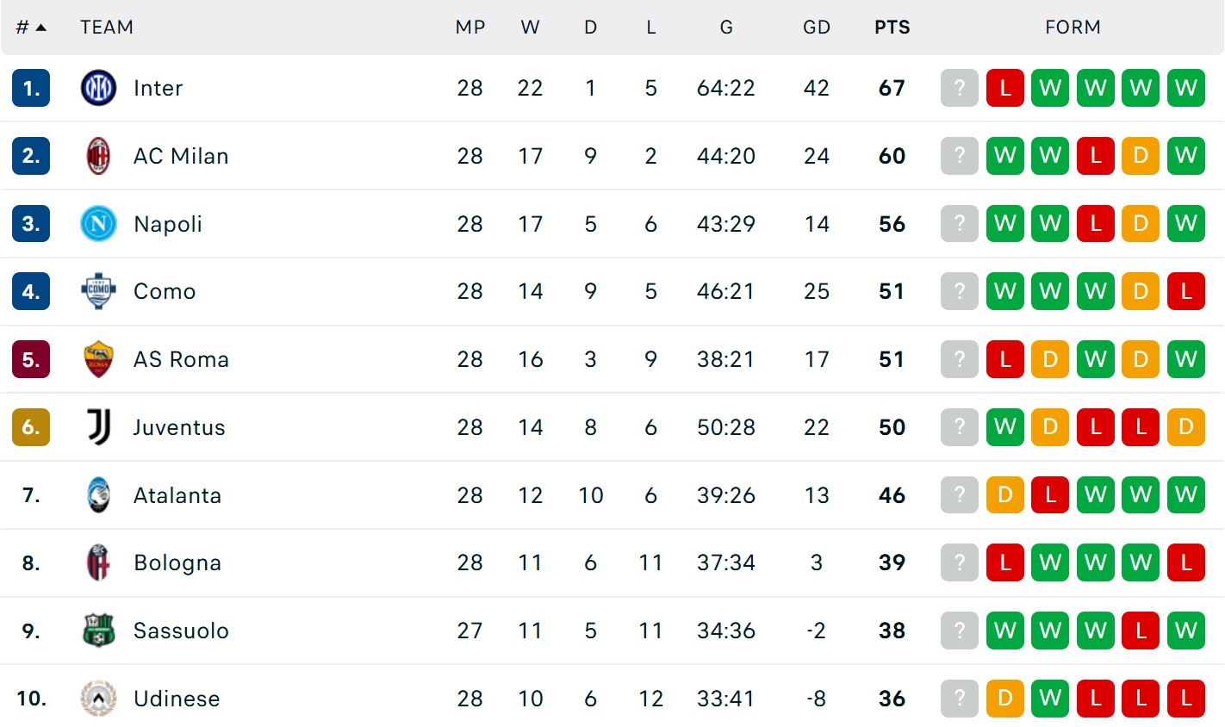The image size is (1225, 727).
Task: Click the Juventus logo icon
Action: click(98, 427)
